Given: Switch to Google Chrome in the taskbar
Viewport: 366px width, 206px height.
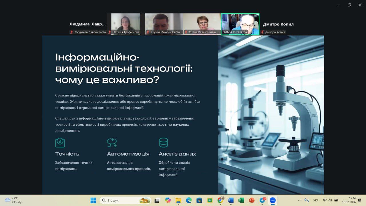Looking at the screenshot, I should pyautogui.click(x=220, y=200).
